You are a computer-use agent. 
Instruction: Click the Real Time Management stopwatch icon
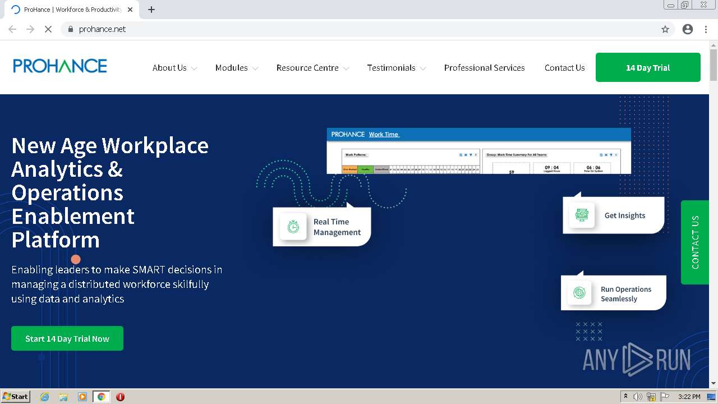[293, 227]
